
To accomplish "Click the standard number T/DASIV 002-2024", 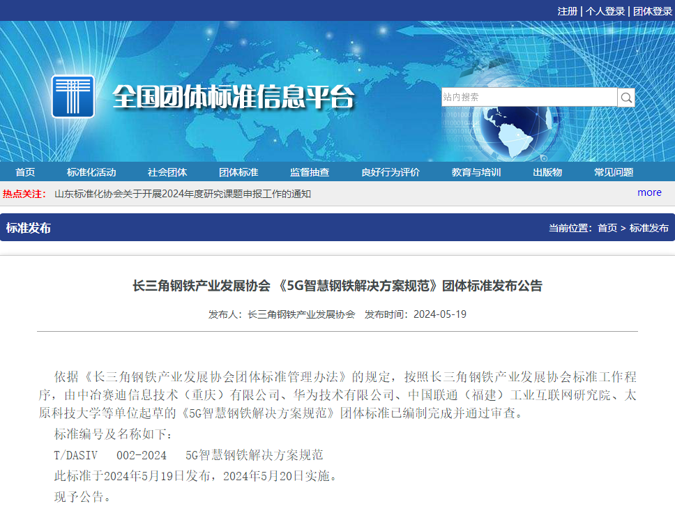I will pyautogui.click(x=110, y=455).
